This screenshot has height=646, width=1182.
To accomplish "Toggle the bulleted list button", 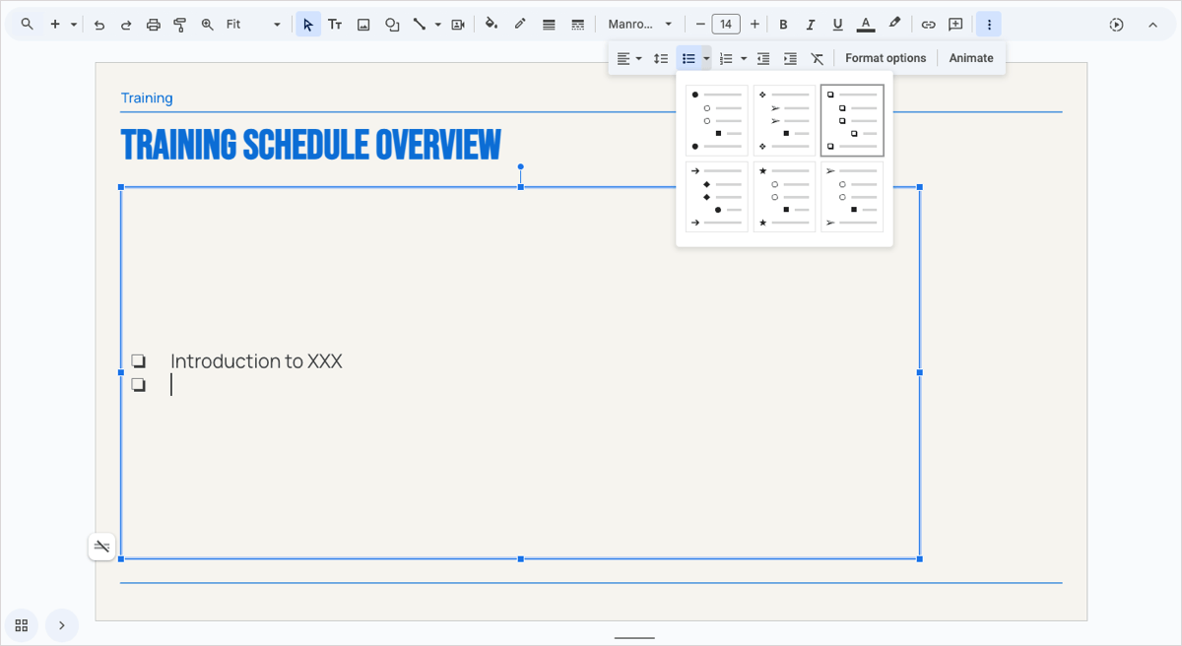I will coord(689,59).
